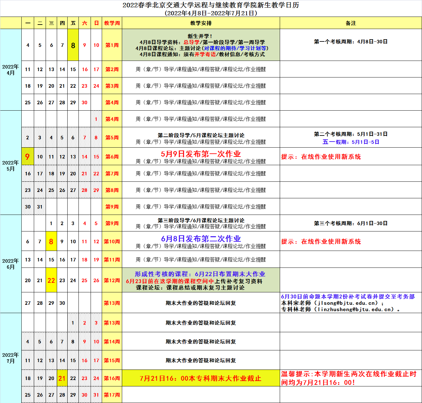422x403 pixels.
Task: Select the '第12周' week label
Action: (x=112, y=280)
